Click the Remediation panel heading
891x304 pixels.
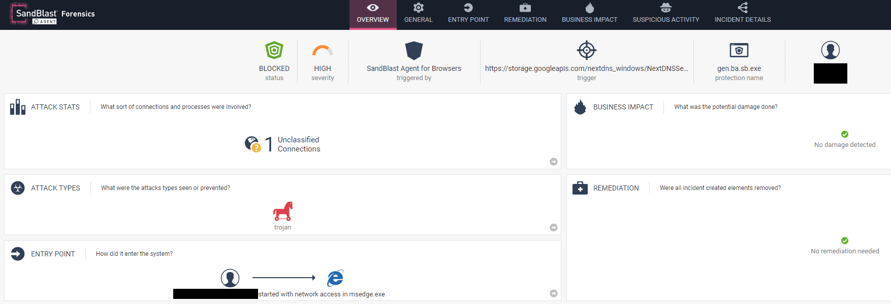point(616,188)
